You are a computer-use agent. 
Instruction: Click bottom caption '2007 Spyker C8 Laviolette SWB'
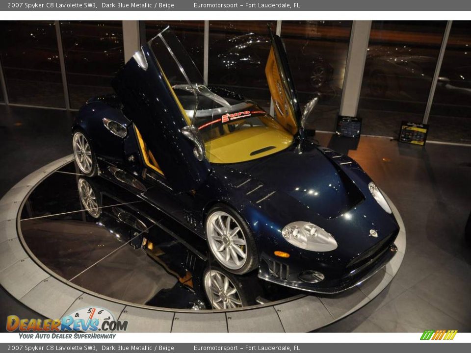coord(52,348)
